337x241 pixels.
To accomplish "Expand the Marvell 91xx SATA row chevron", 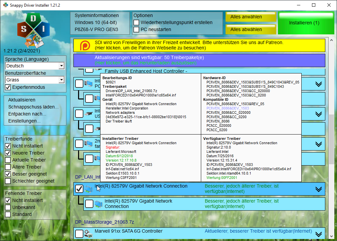I will pyautogui.click(x=319, y=234).
